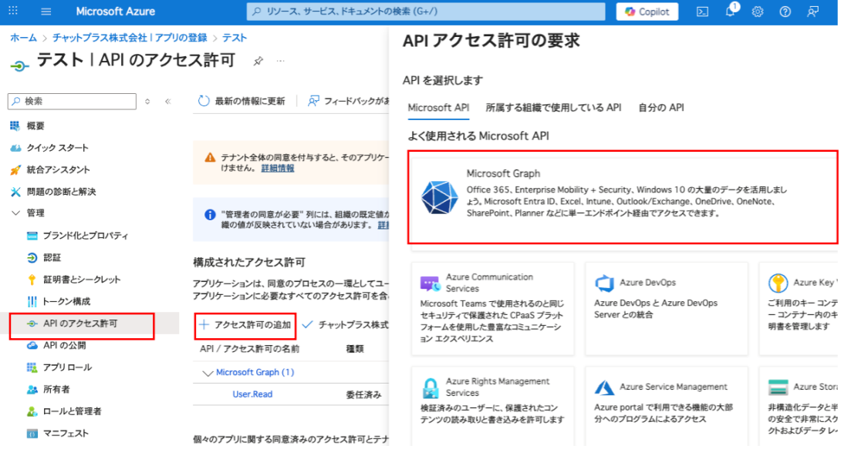Open 詳細情報 link in the warning banner
Image resolution: width=841 pixels, height=449 pixels.
[x=277, y=168]
